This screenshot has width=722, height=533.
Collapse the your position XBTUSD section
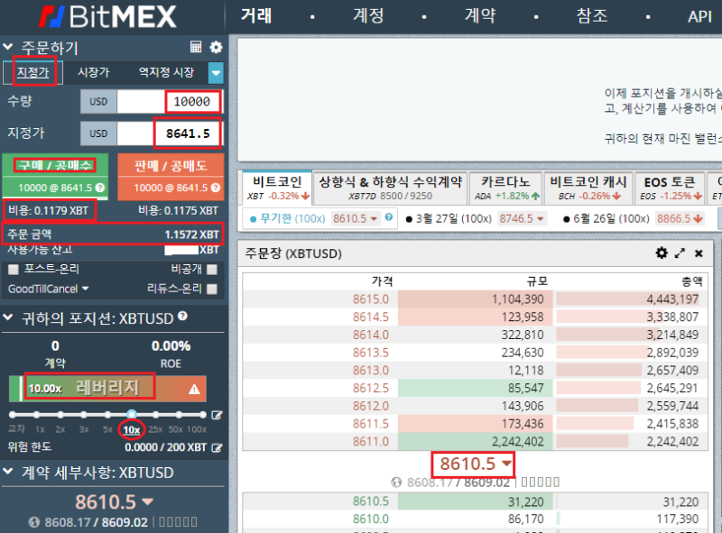click(8, 317)
